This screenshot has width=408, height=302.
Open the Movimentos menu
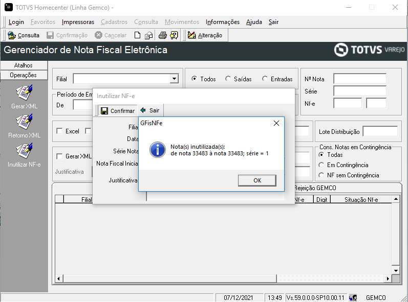point(182,22)
